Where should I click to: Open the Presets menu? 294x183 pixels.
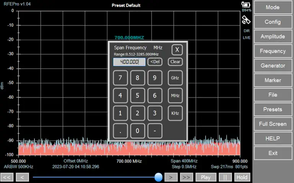pyautogui.click(x=273, y=109)
